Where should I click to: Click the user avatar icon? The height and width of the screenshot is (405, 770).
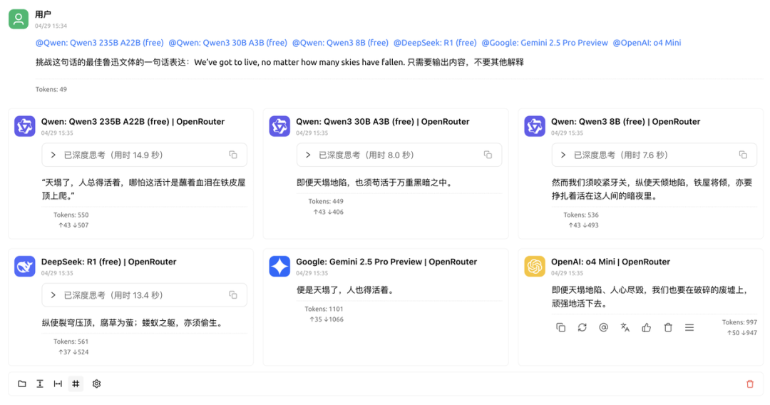[18, 19]
